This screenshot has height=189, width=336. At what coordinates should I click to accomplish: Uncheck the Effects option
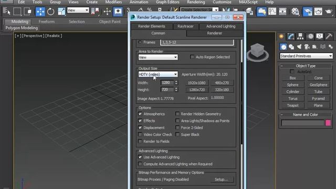(140, 121)
